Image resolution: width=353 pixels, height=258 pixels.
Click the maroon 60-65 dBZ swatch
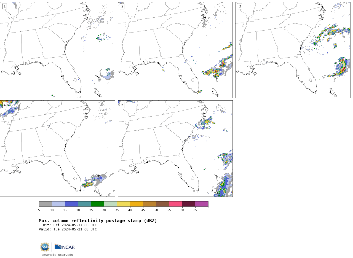[x=189, y=204]
